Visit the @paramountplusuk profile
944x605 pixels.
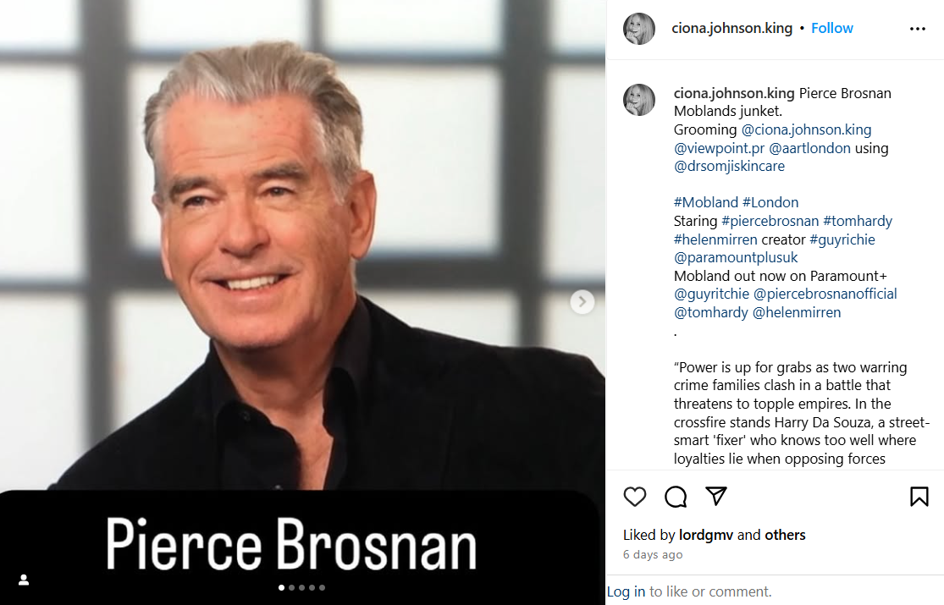[x=736, y=257]
